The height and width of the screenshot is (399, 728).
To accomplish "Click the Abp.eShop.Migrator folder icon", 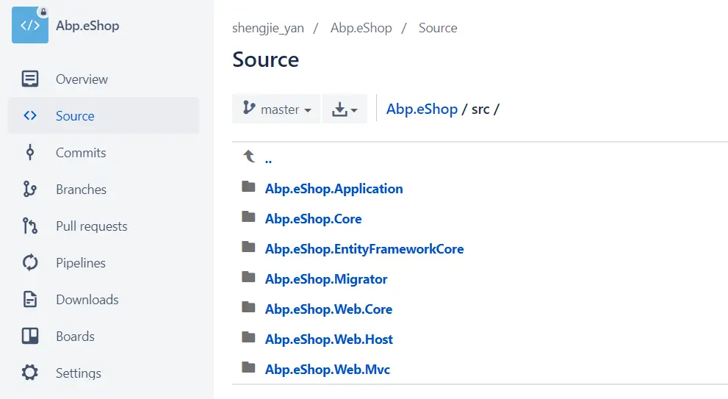I will [248, 278].
